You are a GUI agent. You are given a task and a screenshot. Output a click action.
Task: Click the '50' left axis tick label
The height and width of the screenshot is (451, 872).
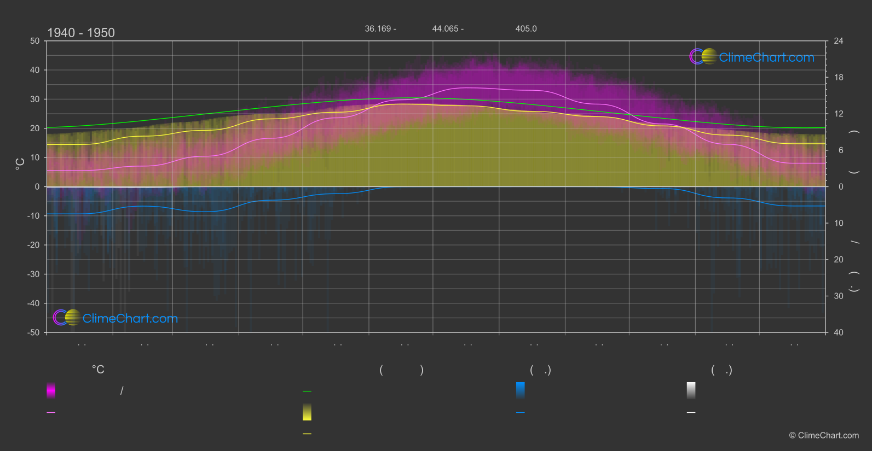35,41
